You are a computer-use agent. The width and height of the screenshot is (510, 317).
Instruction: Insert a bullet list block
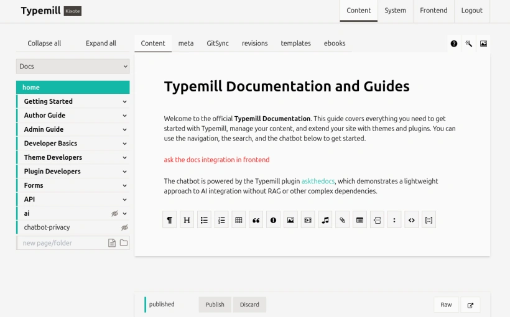tap(204, 220)
